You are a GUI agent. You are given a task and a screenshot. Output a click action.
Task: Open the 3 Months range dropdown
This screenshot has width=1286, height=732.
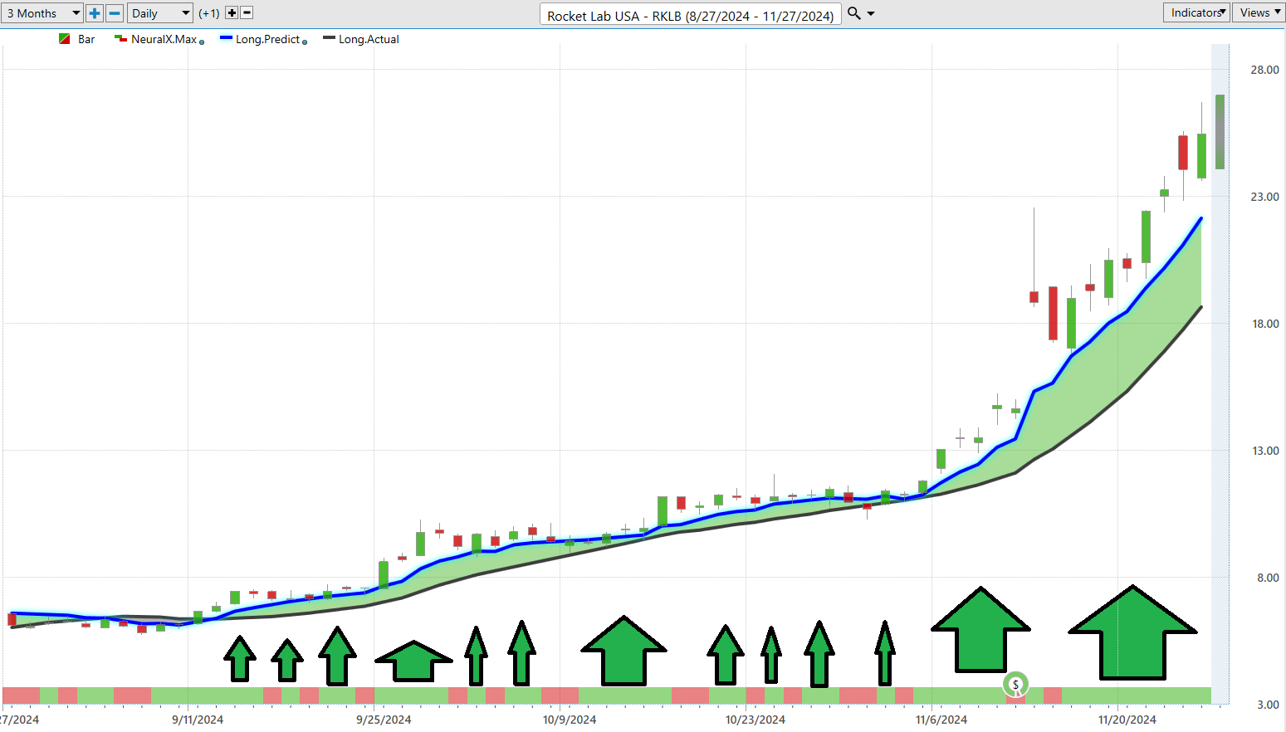42,13
